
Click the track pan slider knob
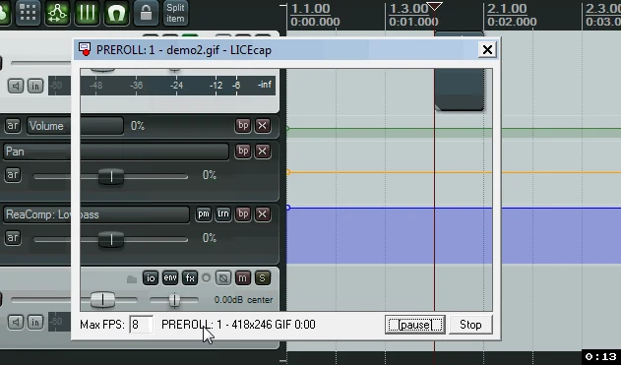tap(174, 300)
